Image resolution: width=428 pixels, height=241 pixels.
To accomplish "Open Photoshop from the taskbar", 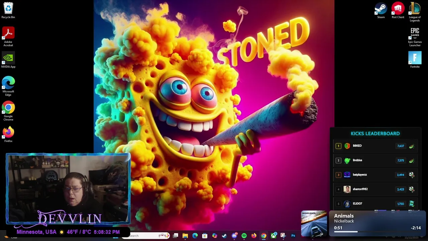I will coord(293,236).
